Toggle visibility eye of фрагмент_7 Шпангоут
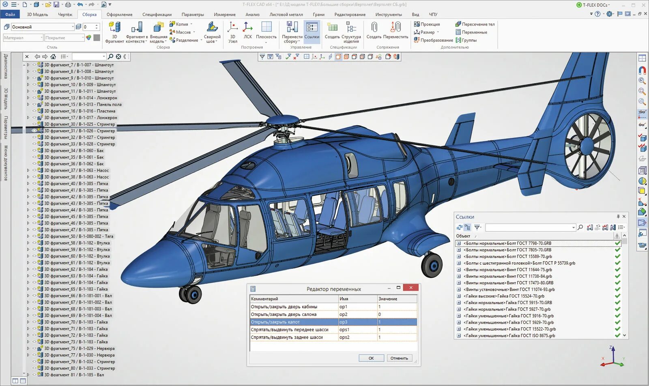Screen dimensions: 649x386 34,65
